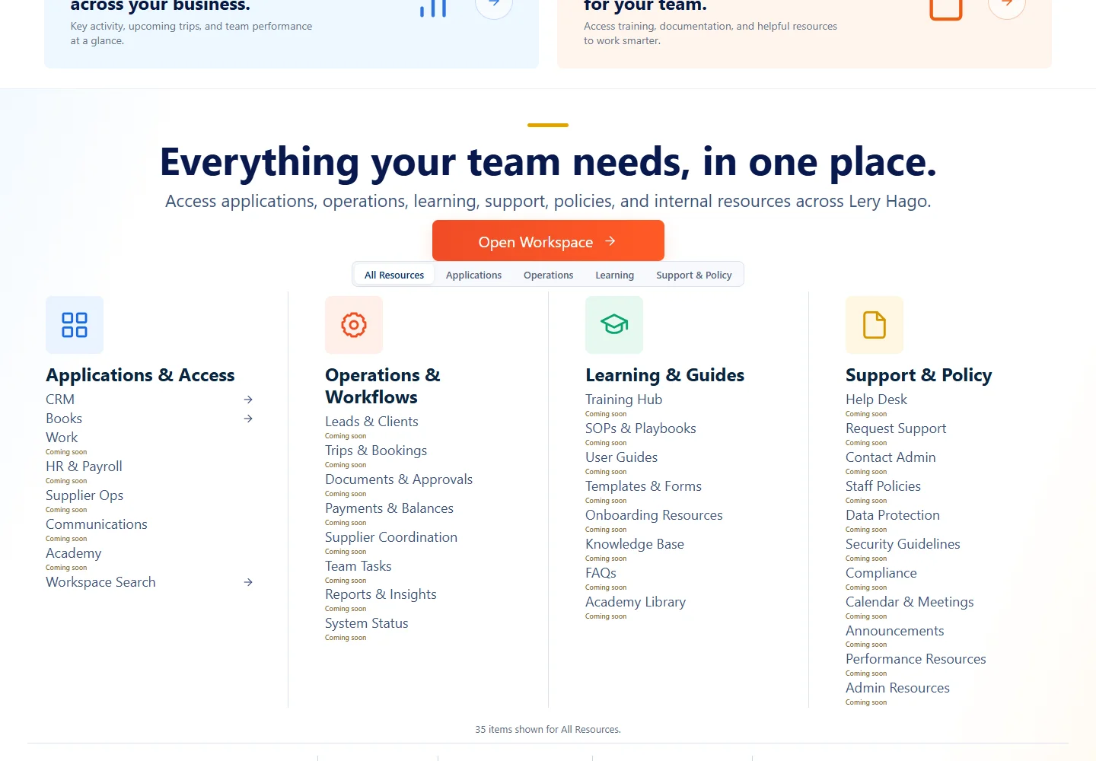Click the Learning & Guides graduation cap icon
The width and height of the screenshot is (1096, 761).
(614, 325)
